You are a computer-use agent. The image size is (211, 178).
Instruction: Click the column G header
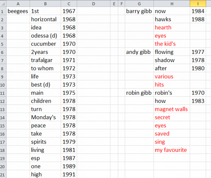[139, 4]
